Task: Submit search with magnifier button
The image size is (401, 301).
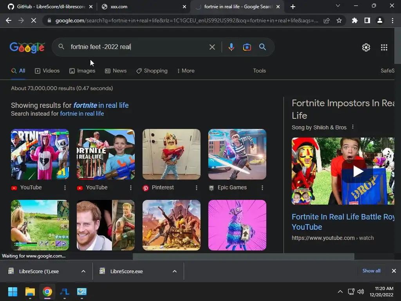Action: click(x=262, y=47)
